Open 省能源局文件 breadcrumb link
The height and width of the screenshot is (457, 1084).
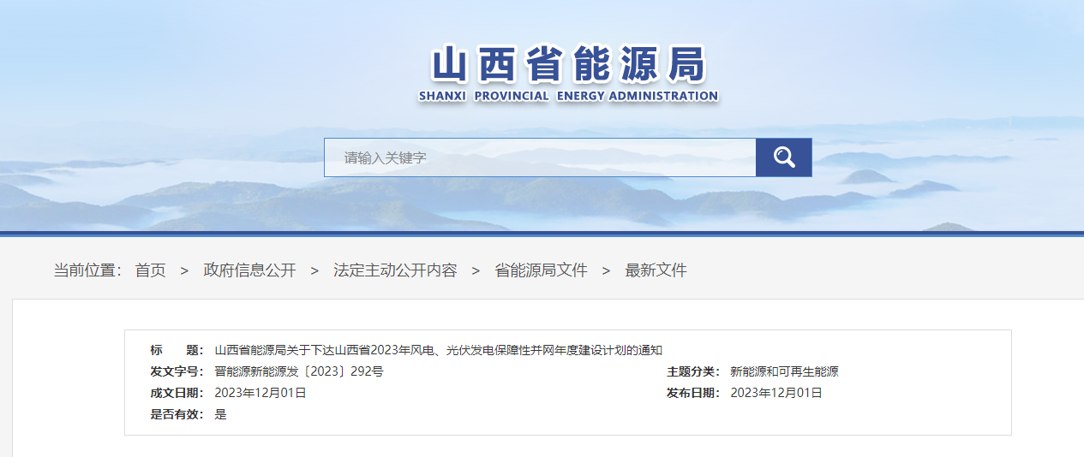[x=541, y=270]
